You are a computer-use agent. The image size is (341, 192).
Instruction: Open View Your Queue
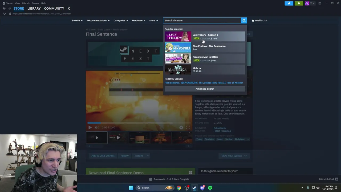coord(234,156)
